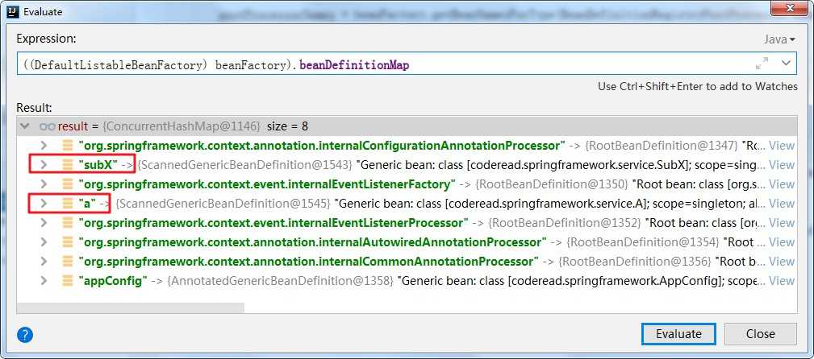The image size is (814, 359).
Task: Expand the internalEventListenerFactory entry
Action: (44, 184)
